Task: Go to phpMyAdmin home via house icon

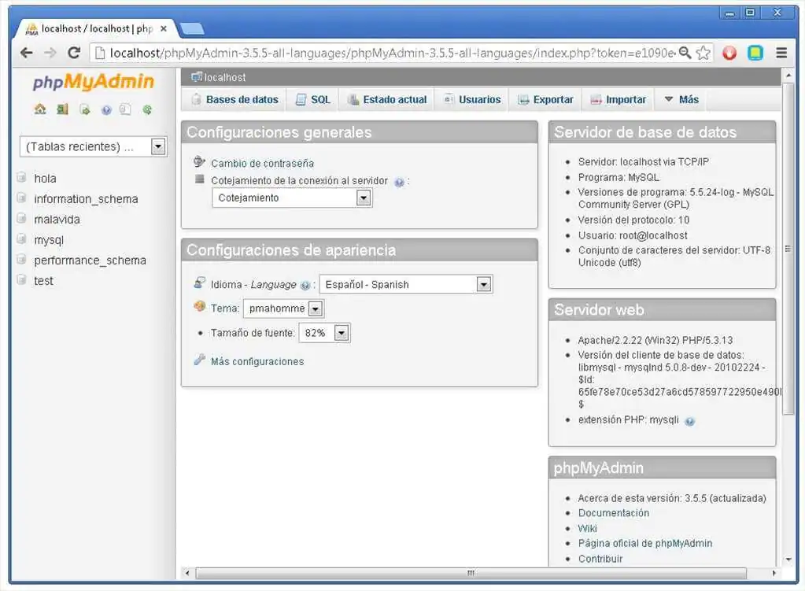Action: (40, 109)
